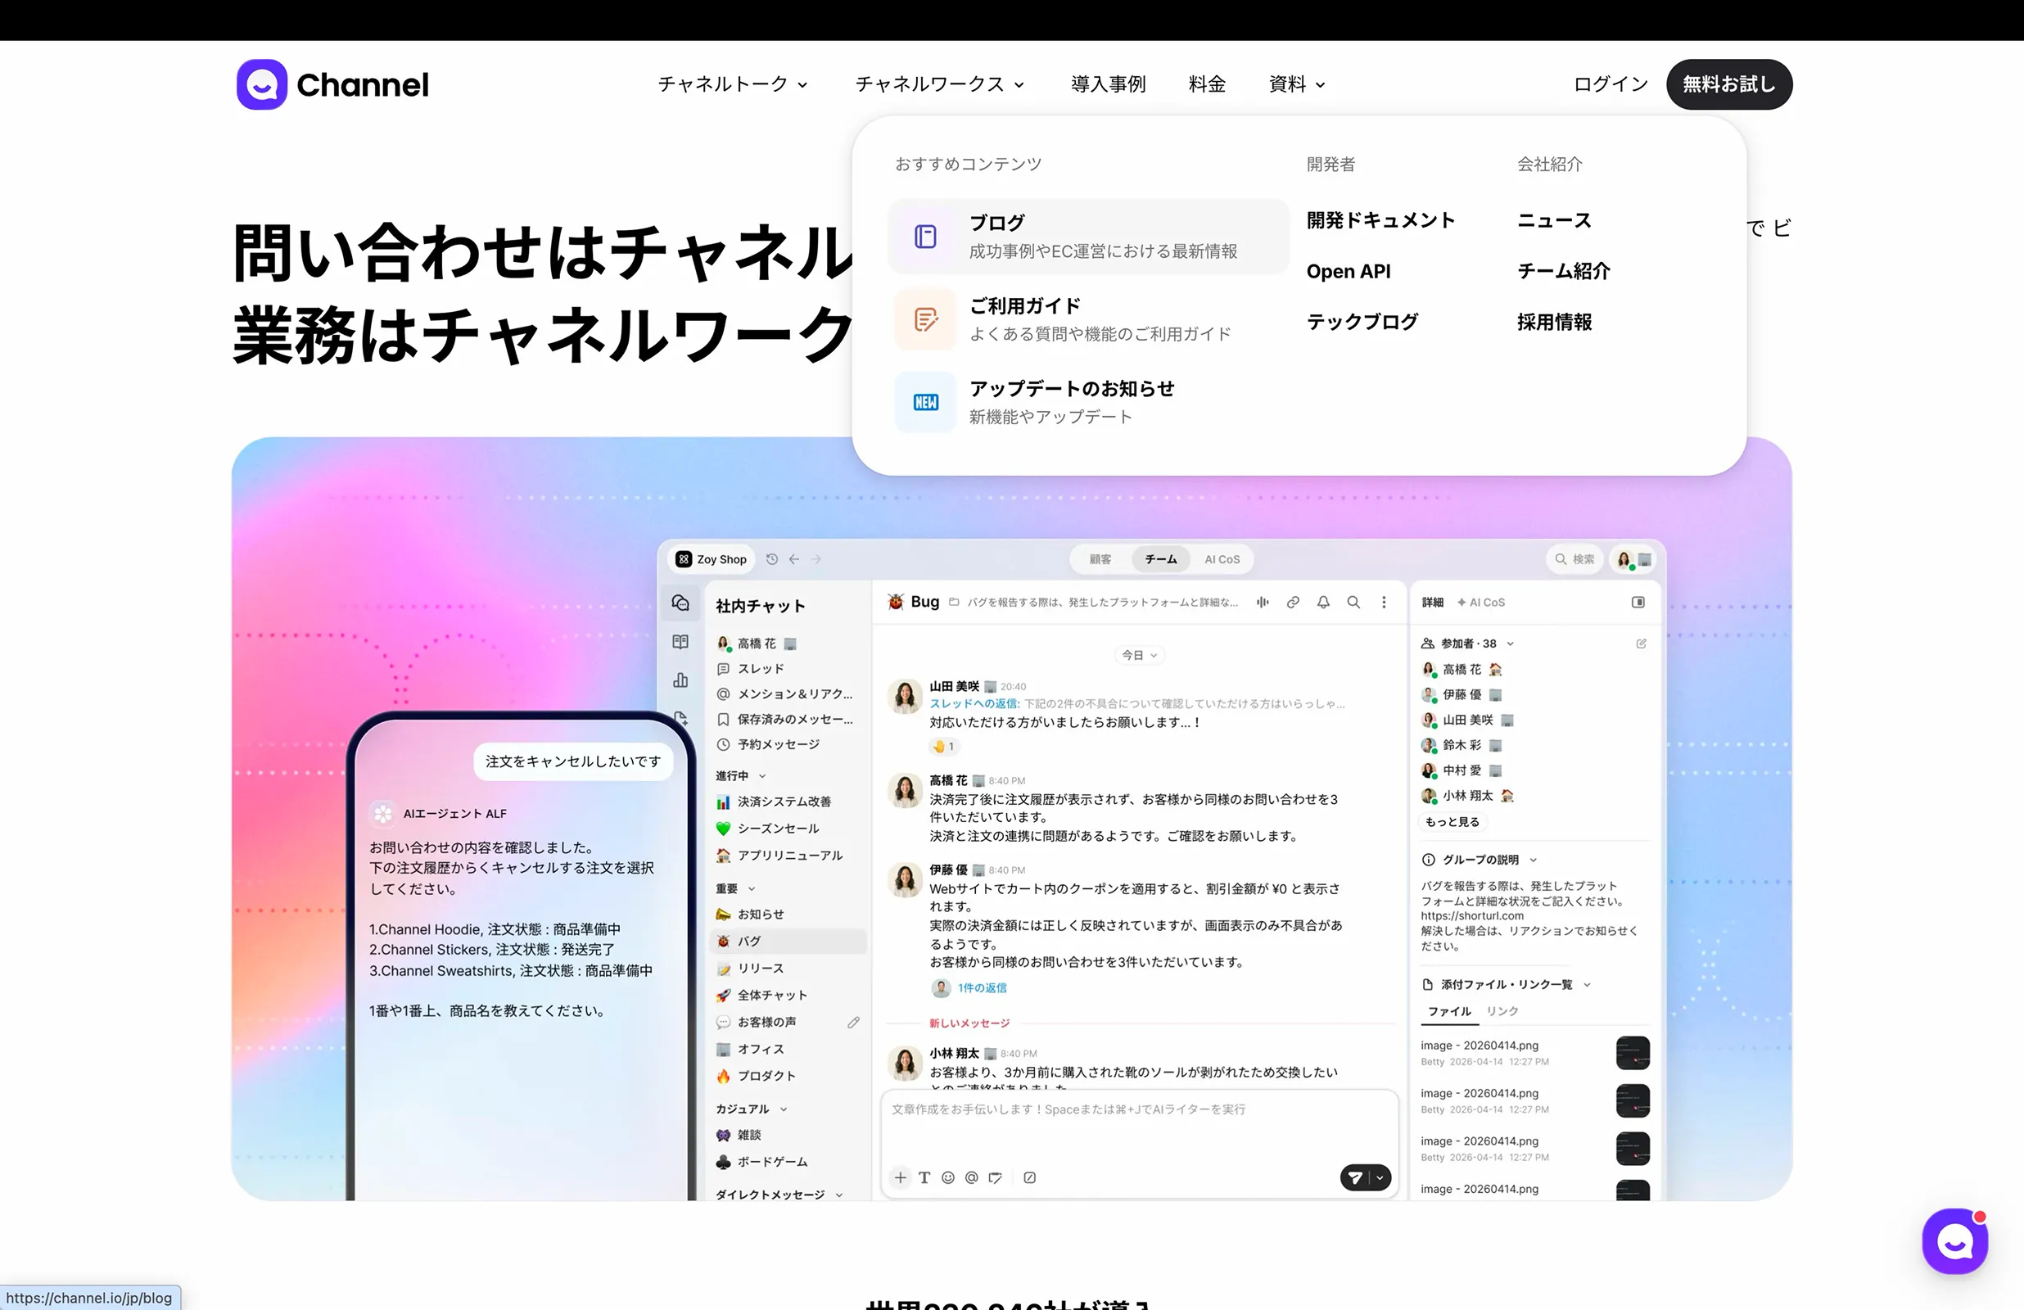Open the chat widget bubble icon
The image size is (2024, 1310).
pyautogui.click(x=1955, y=1241)
